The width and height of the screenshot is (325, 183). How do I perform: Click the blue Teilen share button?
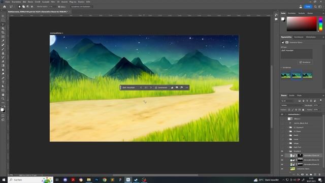[x=308, y=7]
